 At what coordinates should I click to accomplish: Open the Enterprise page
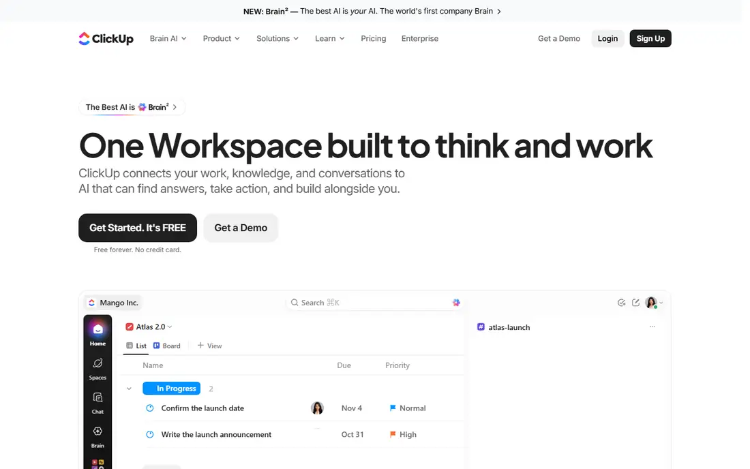[x=419, y=39]
